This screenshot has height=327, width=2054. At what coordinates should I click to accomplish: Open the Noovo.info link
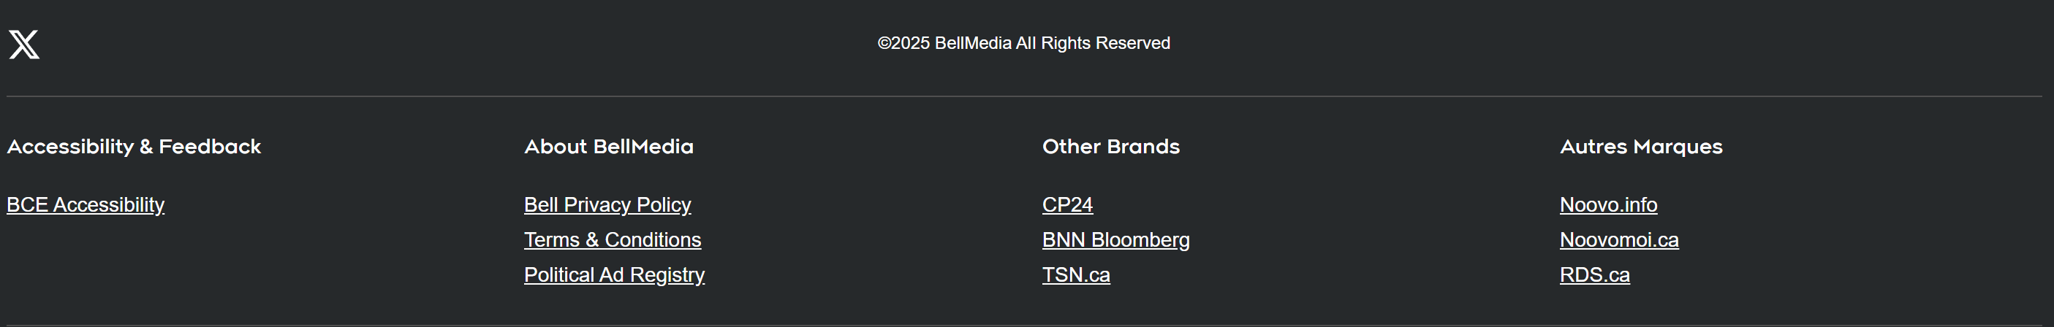tap(1607, 205)
